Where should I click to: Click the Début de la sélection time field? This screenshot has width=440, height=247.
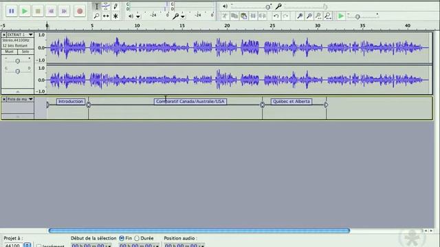[91, 245]
